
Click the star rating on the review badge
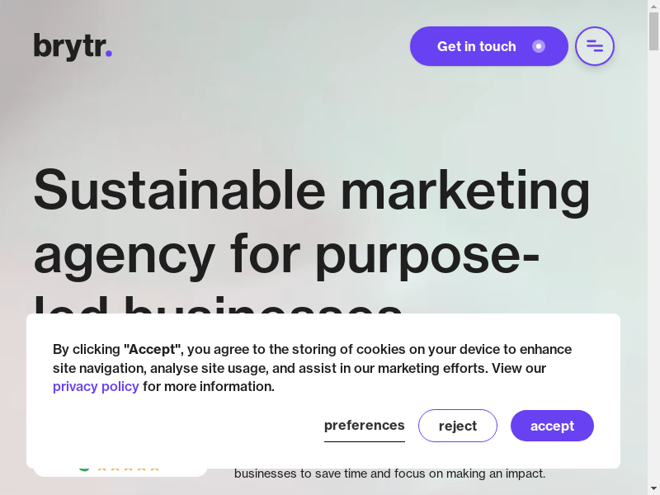point(129,469)
